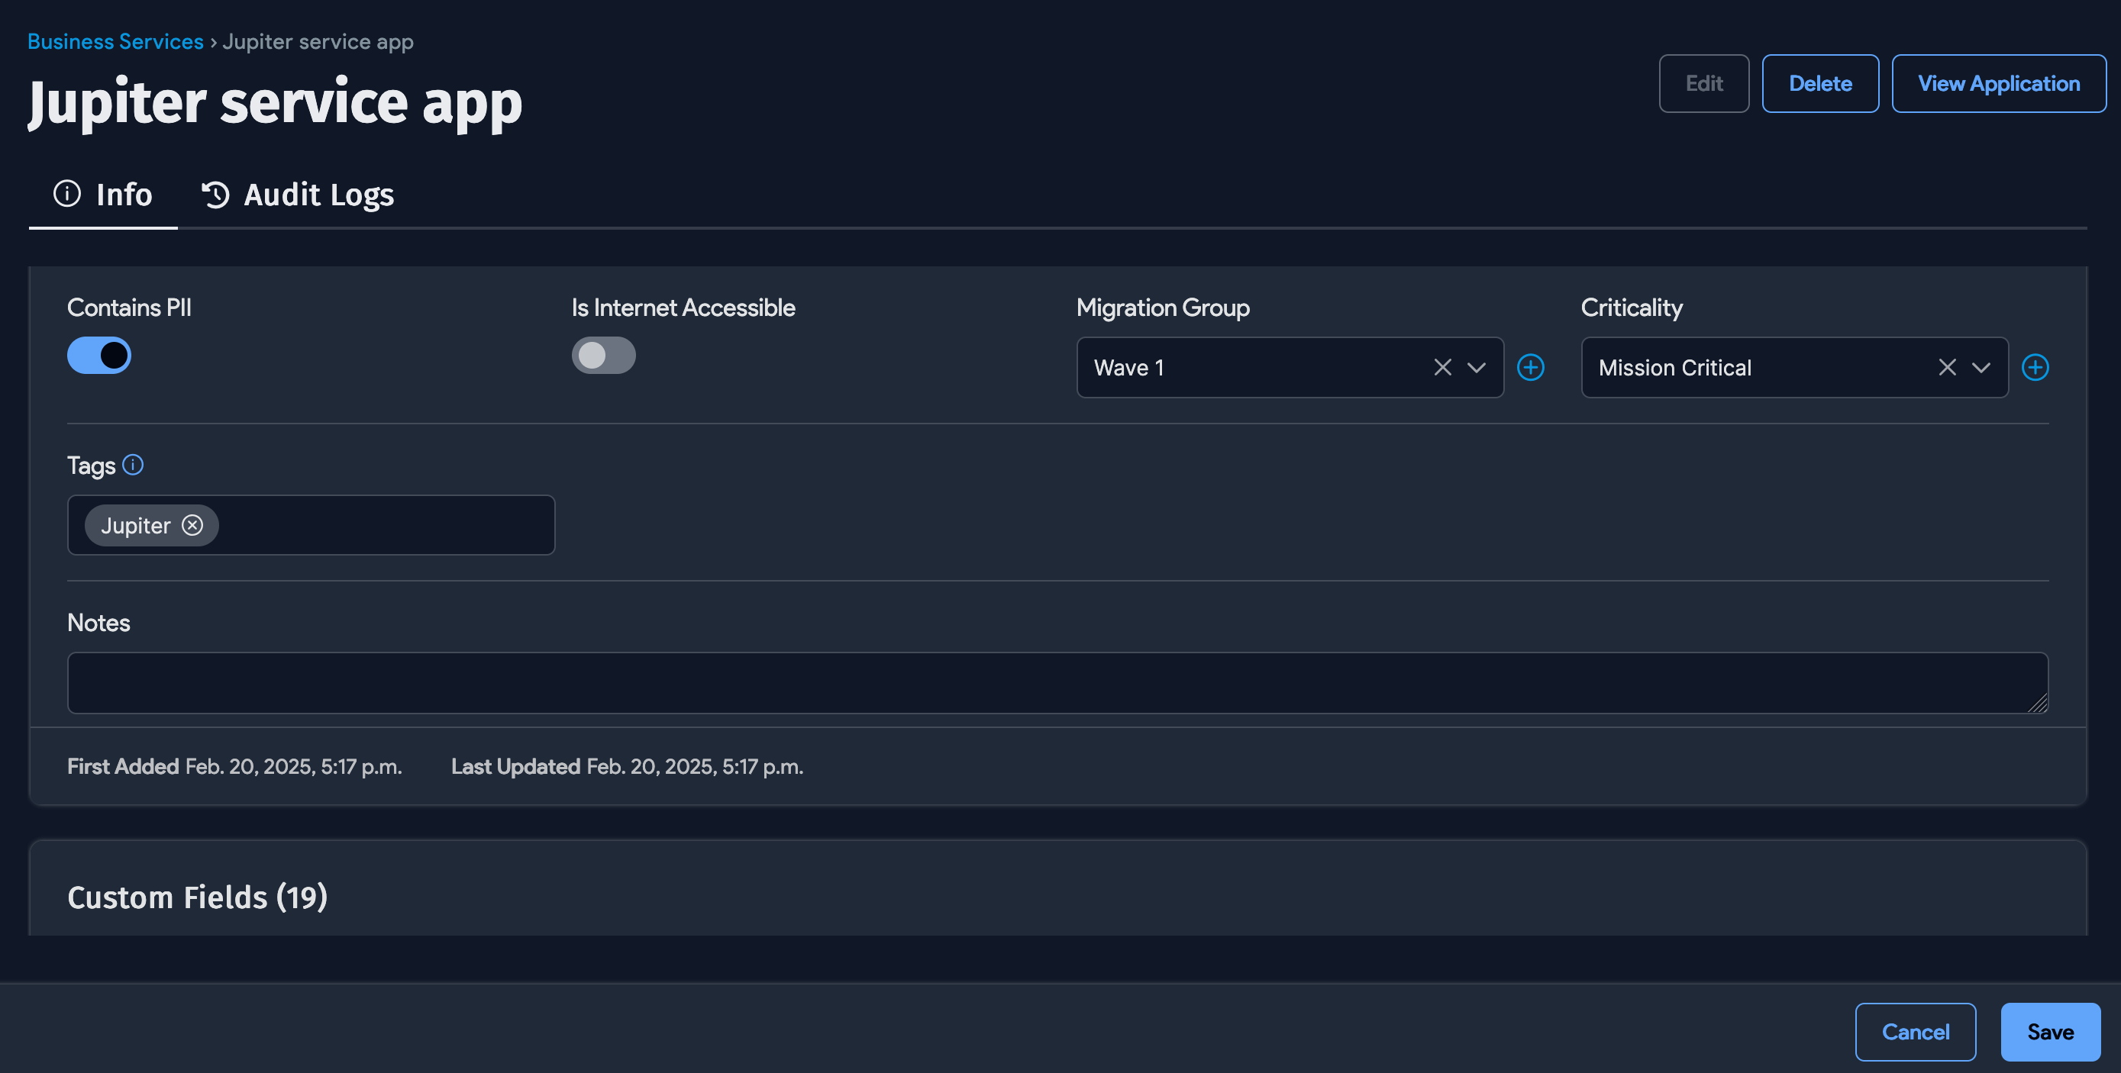Screen dimensions: 2121x1073
Task: Click the Info tab circle icon
Action: click(67, 194)
